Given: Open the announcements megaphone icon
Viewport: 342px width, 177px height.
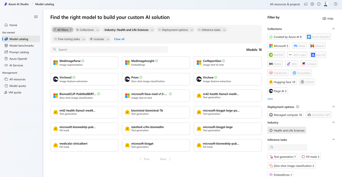Looking at the screenshot, I should (x=306, y=4).
